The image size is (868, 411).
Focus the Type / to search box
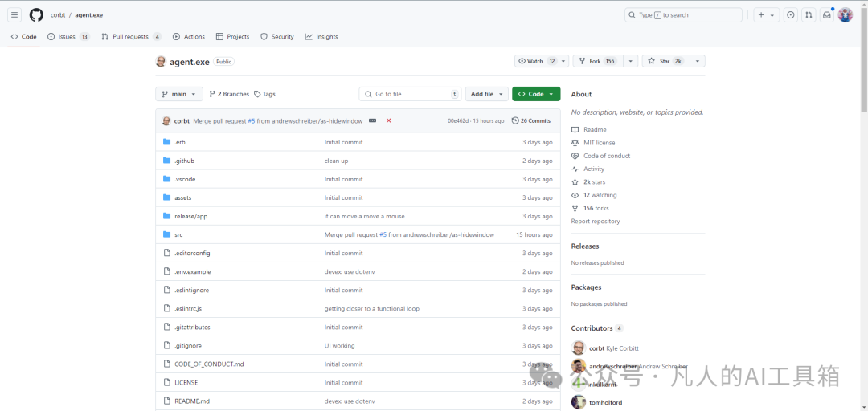pyautogui.click(x=683, y=15)
